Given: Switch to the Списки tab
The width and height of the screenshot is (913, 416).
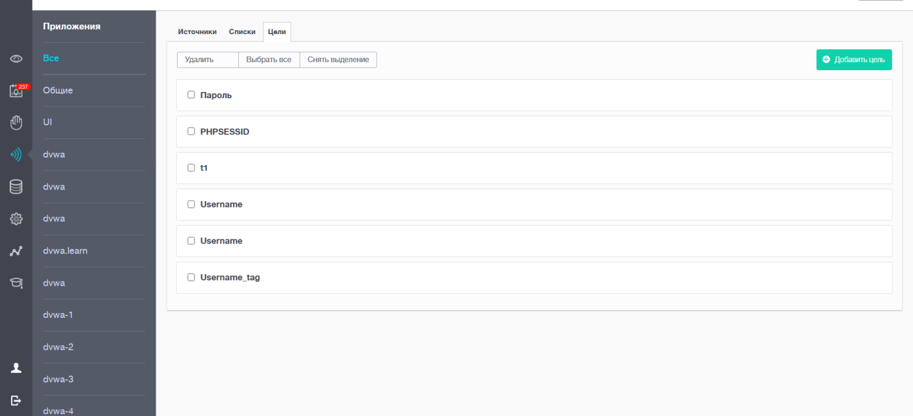Looking at the screenshot, I should coord(242,31).
